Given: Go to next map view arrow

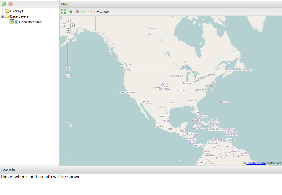Looking at the screenshot, I should coord(90,12).
